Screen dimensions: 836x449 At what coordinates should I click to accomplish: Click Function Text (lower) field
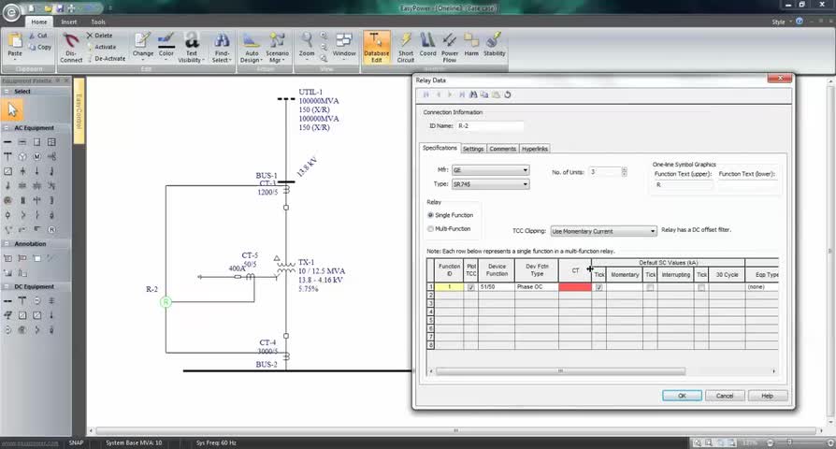point(747,184)
